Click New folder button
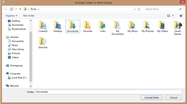The image size is (187, 104). click(29, 16)
